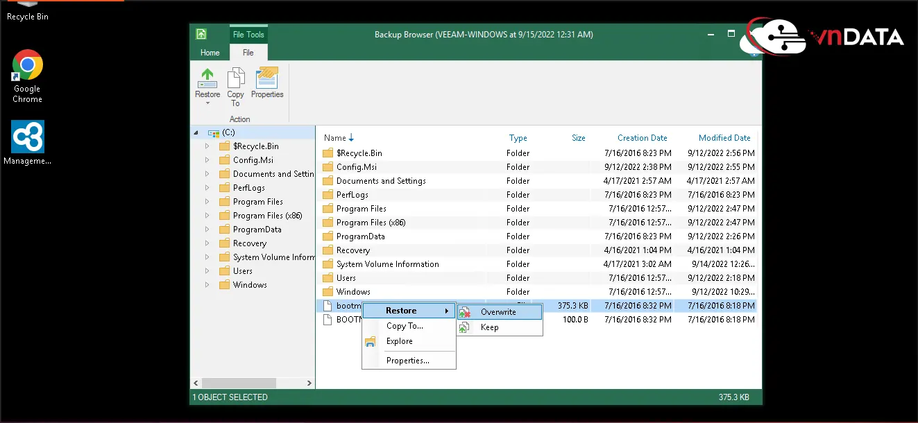Choose Overwrite in the Restore submenu

click(500, 312)
